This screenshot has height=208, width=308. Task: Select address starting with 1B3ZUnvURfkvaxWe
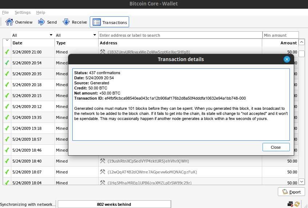tap(149, 52)
